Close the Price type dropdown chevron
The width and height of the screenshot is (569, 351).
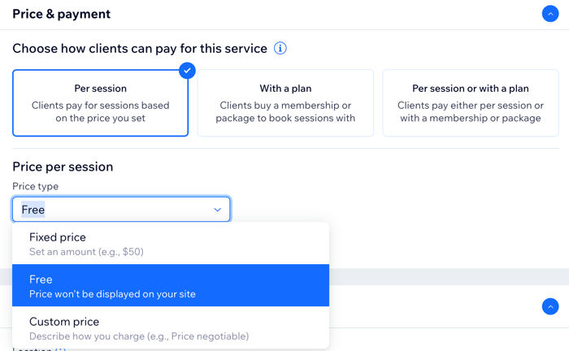[217, 210]
